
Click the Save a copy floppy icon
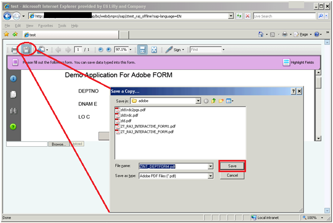(x=27, y=50)
